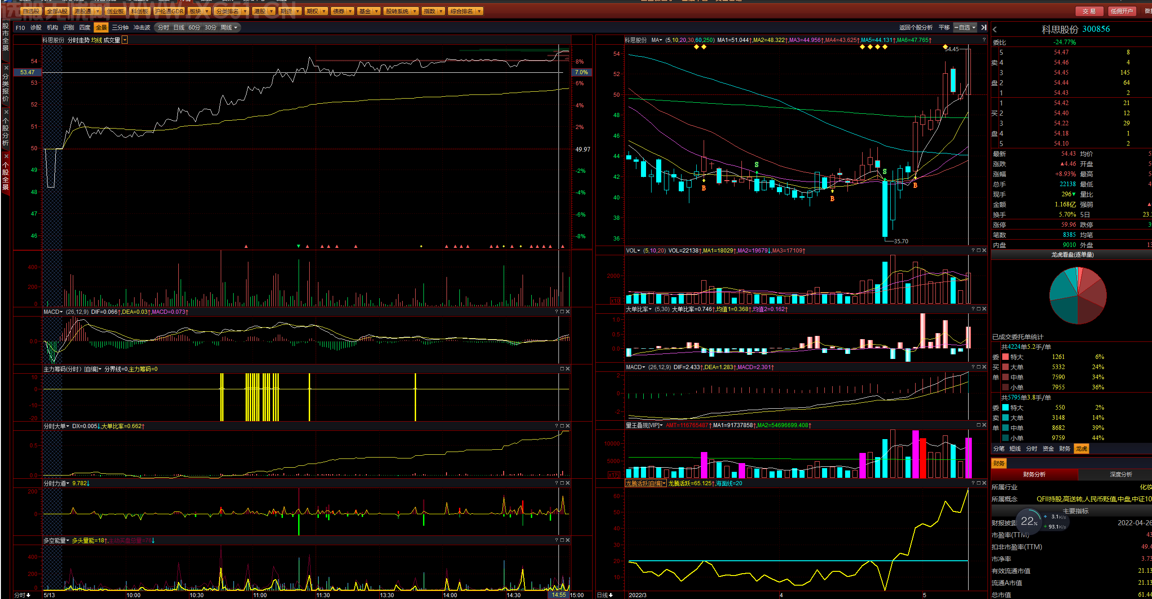This screenshot has width=1152, height=599.
Task: Close the 多空能量 indicator panel
Action: coord(568,540)
